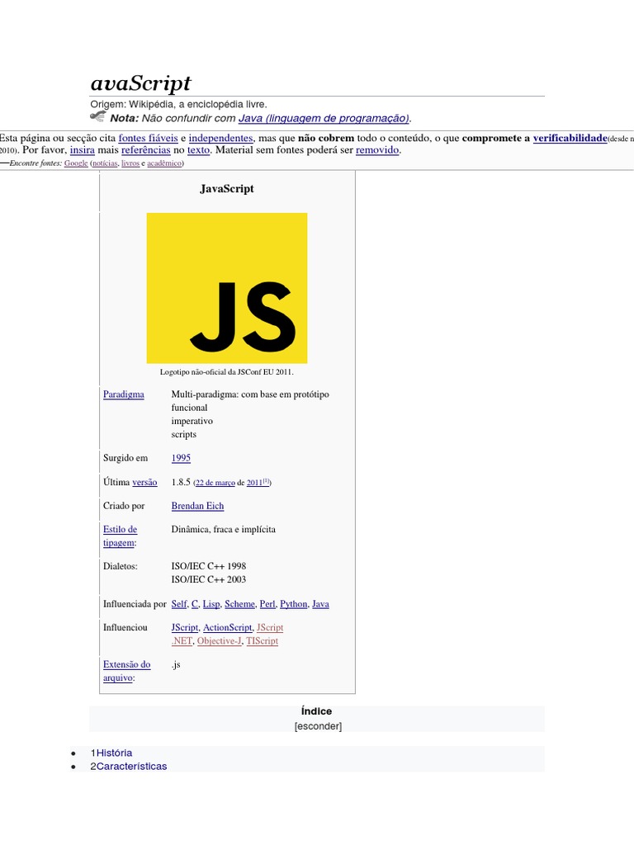Click the .NET red link
Image resolution: width=634 pixels, height=845 pixels.
tap(182, 641)
